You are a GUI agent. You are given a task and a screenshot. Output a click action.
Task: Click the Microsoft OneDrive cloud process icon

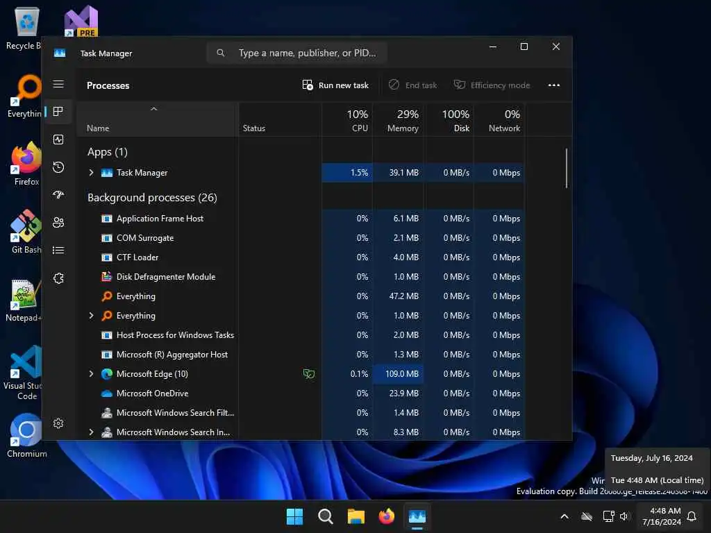[x=106, y=394]
